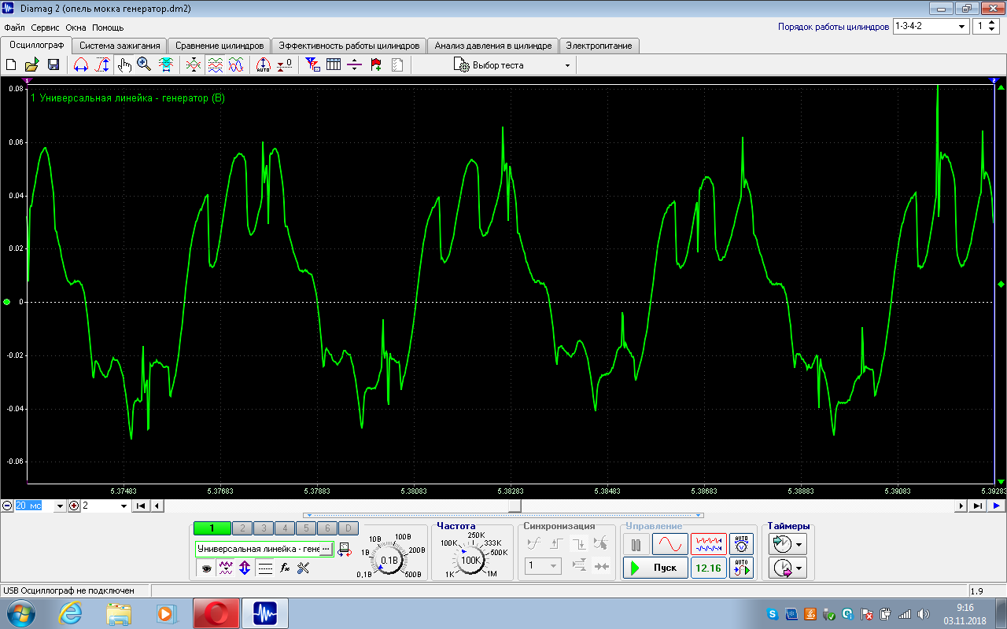Switch to the Электропитание tab
The image size is (1007, 629).
click(x=599, y=46)
